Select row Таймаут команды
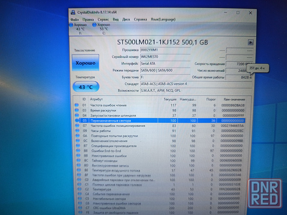The height and width of the screenshot is (215, 287). (x=160, y=160)
